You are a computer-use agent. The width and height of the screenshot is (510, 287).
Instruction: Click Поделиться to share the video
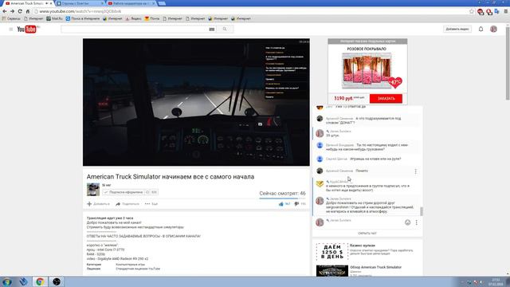(127, 204)
